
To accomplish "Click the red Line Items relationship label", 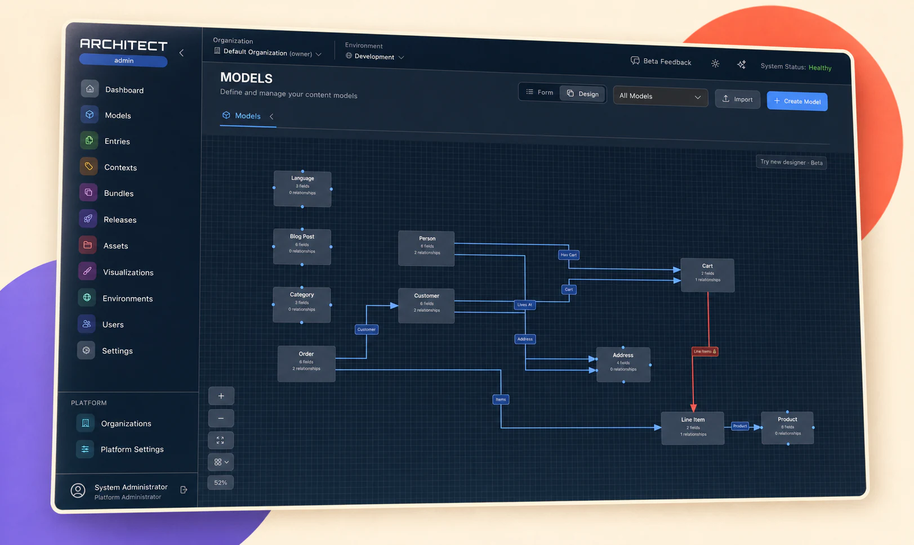I will tap(705, 352).
